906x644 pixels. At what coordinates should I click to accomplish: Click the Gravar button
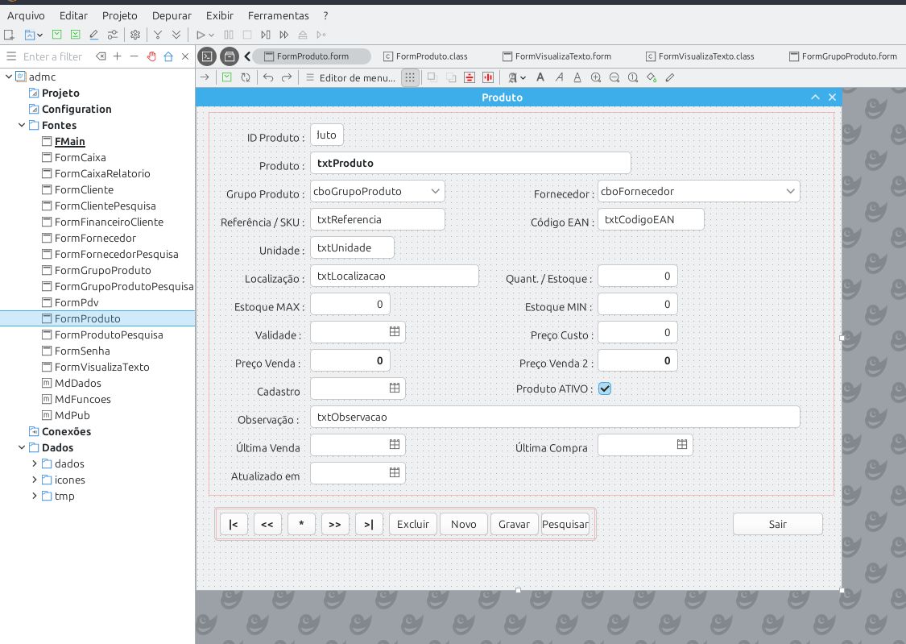[514, 524]
